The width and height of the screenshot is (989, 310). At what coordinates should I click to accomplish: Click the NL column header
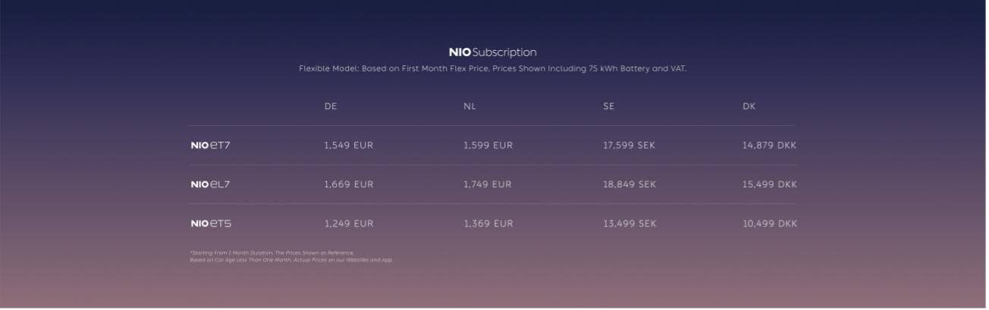click(x=469, y=106)
